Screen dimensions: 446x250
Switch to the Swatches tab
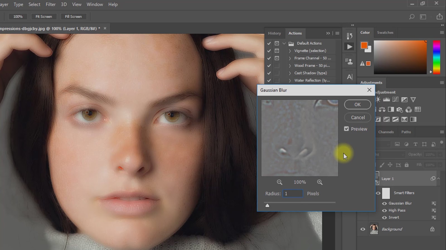pyautogui.click(x=385, y=32)
